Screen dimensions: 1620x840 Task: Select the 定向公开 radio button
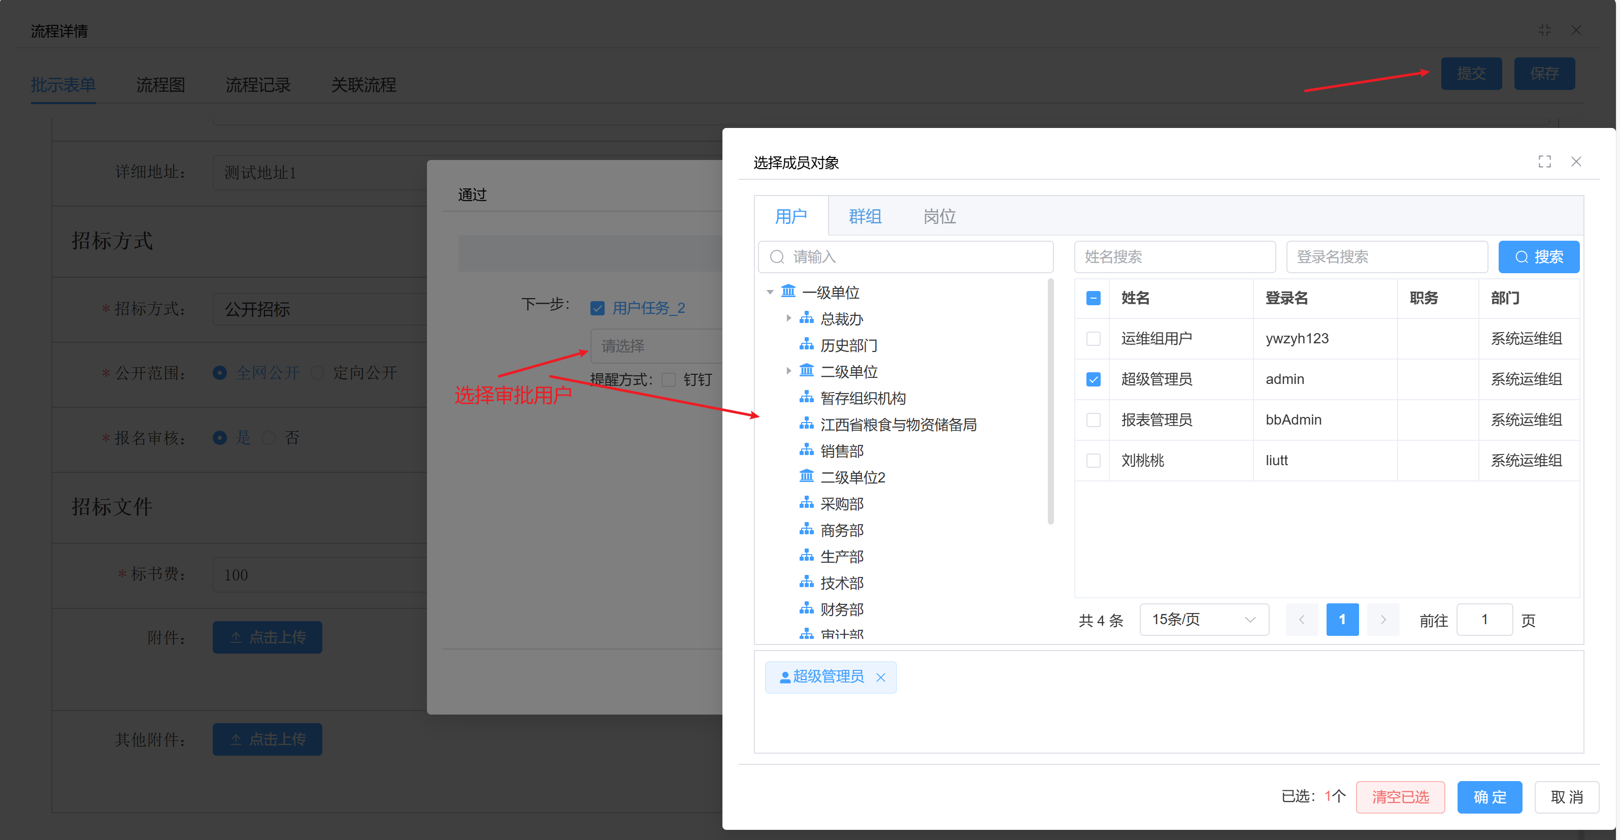(x=318, y=373)
